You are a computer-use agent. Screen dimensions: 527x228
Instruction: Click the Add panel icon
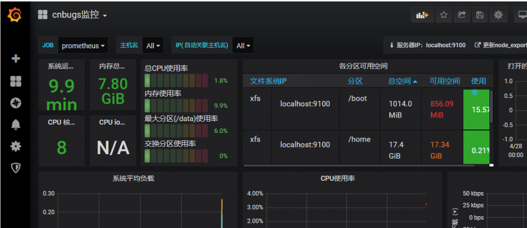(x=422, y=15)
